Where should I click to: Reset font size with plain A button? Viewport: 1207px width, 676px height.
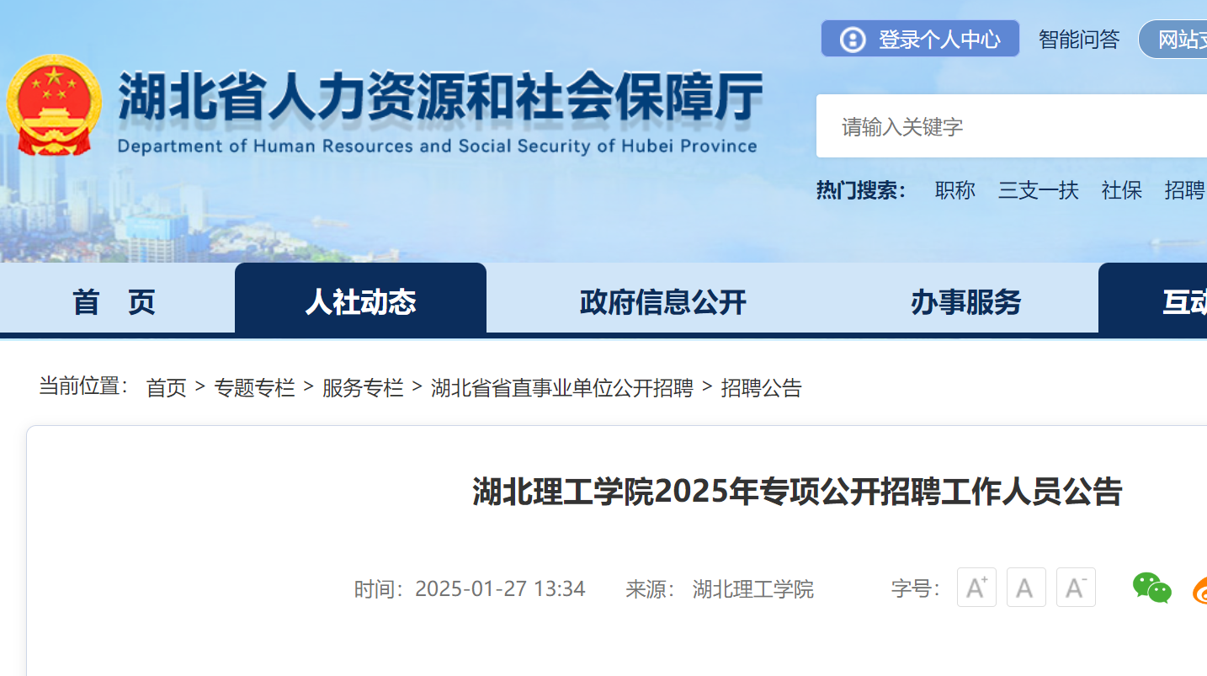(x=1026, y=587)
